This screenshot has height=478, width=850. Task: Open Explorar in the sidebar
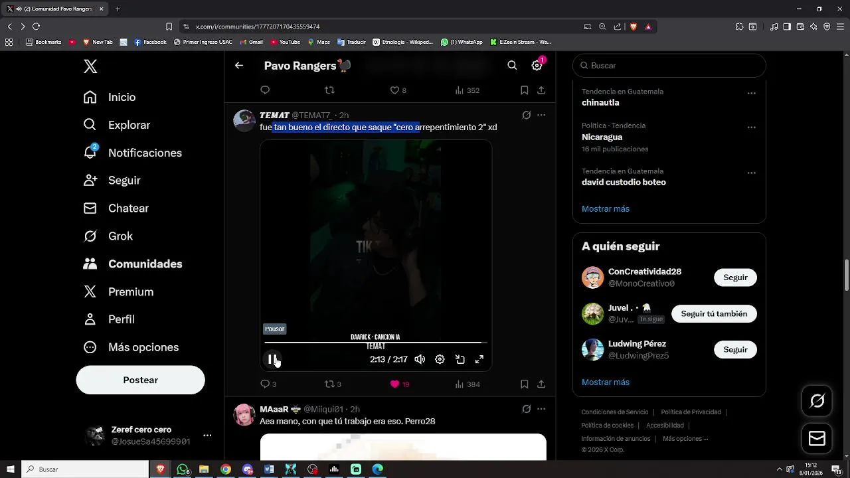coord(117,125)
